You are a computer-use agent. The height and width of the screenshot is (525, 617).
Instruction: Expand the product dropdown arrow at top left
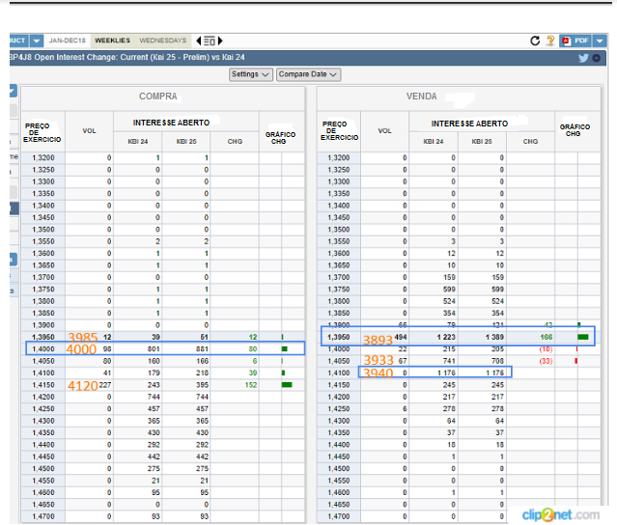36,41
